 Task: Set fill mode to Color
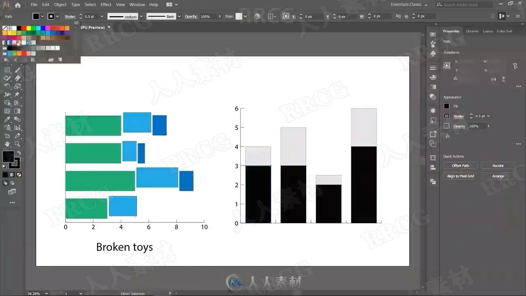[x=5, y=175]
